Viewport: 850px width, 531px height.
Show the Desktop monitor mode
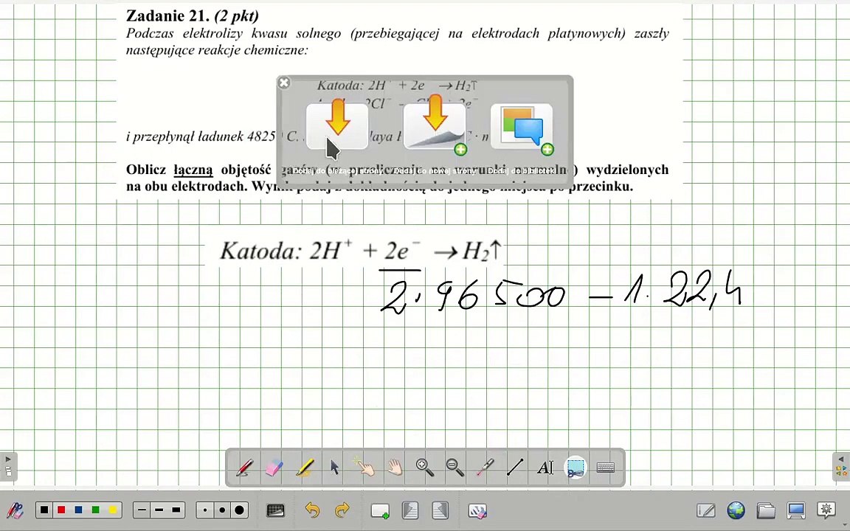point(796,510)
